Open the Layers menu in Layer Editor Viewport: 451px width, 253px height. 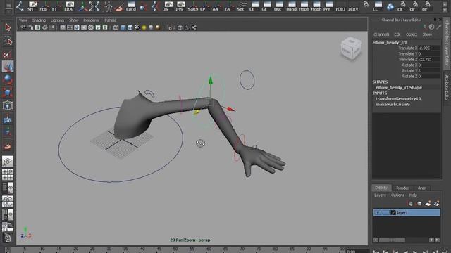point(380,195)
